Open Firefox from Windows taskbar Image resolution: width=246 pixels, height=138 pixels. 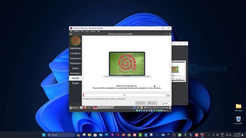click(x=123, y=135)
